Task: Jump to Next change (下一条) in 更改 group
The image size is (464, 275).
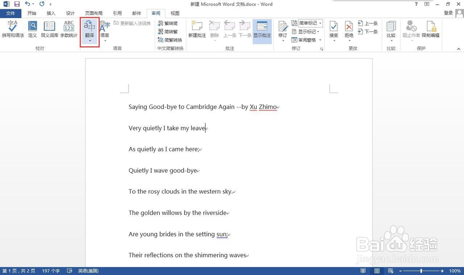Action: [368, 31]
